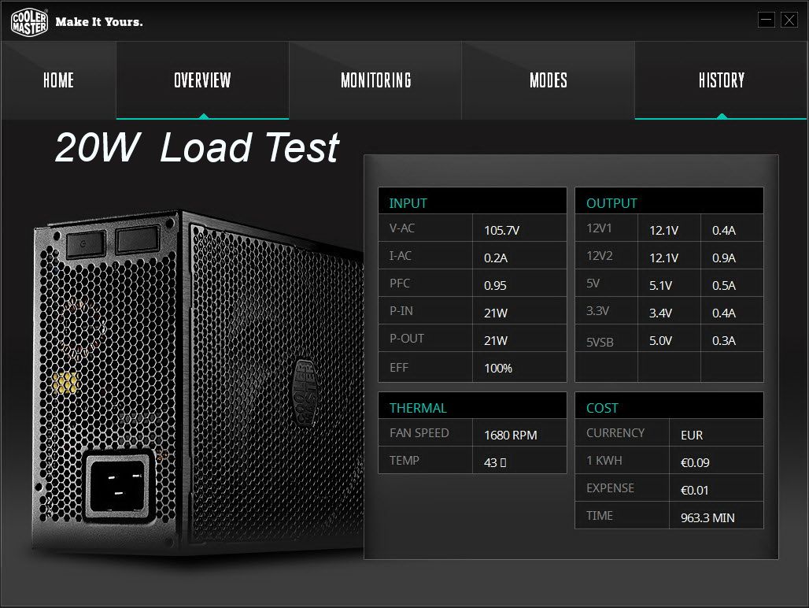This screenshot has height=608, width=809.
Task: Click the 12V1 rail label
Action: pyautogui.click(x=599, y=228)
